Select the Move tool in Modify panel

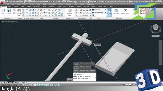56,10
